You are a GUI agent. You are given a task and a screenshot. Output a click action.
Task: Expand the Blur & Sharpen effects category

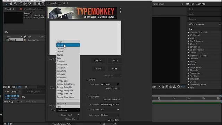pyautogui.click(x=189, y=41)
